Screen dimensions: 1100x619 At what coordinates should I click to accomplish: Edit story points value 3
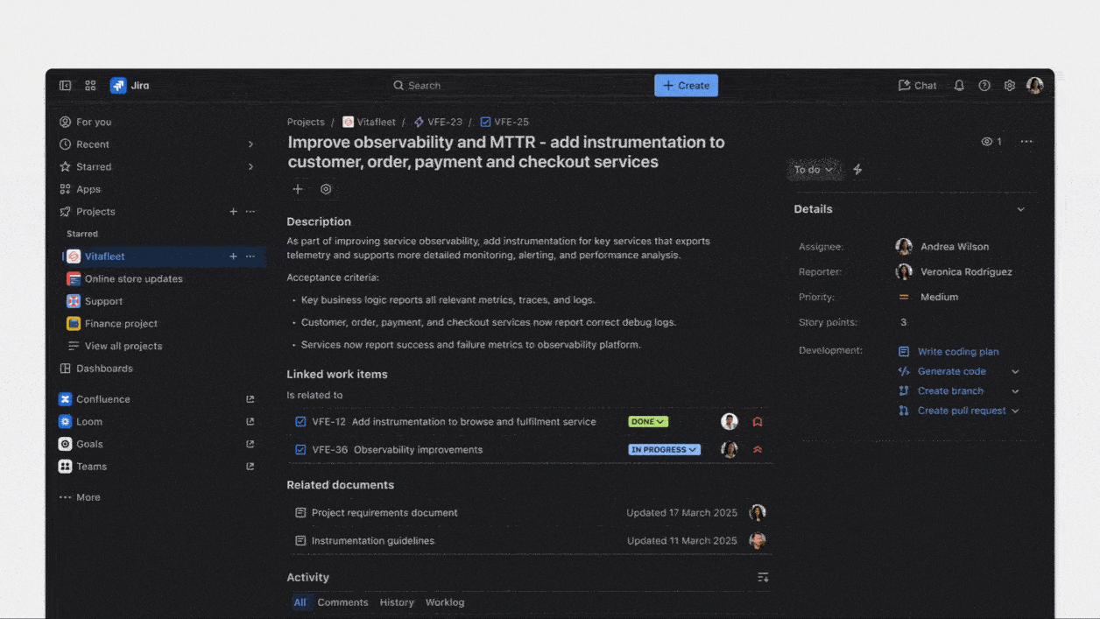(x=904, y=322)
